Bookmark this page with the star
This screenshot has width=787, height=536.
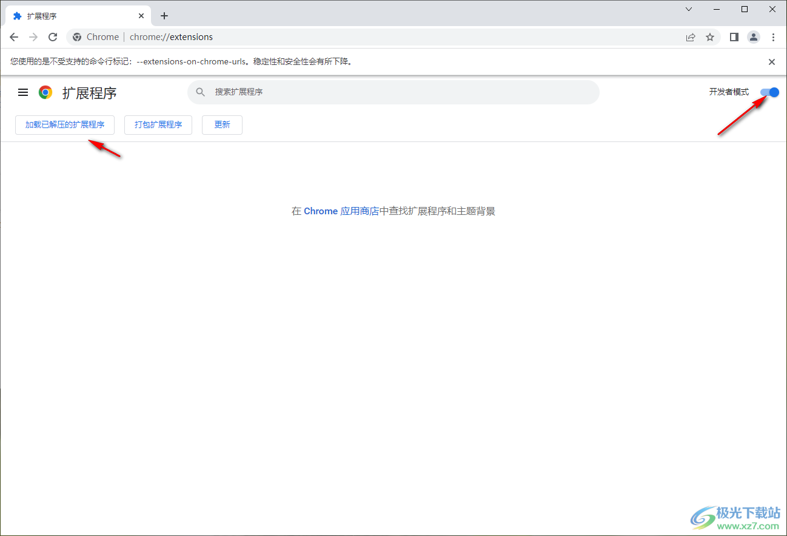[x=710, y=37]
